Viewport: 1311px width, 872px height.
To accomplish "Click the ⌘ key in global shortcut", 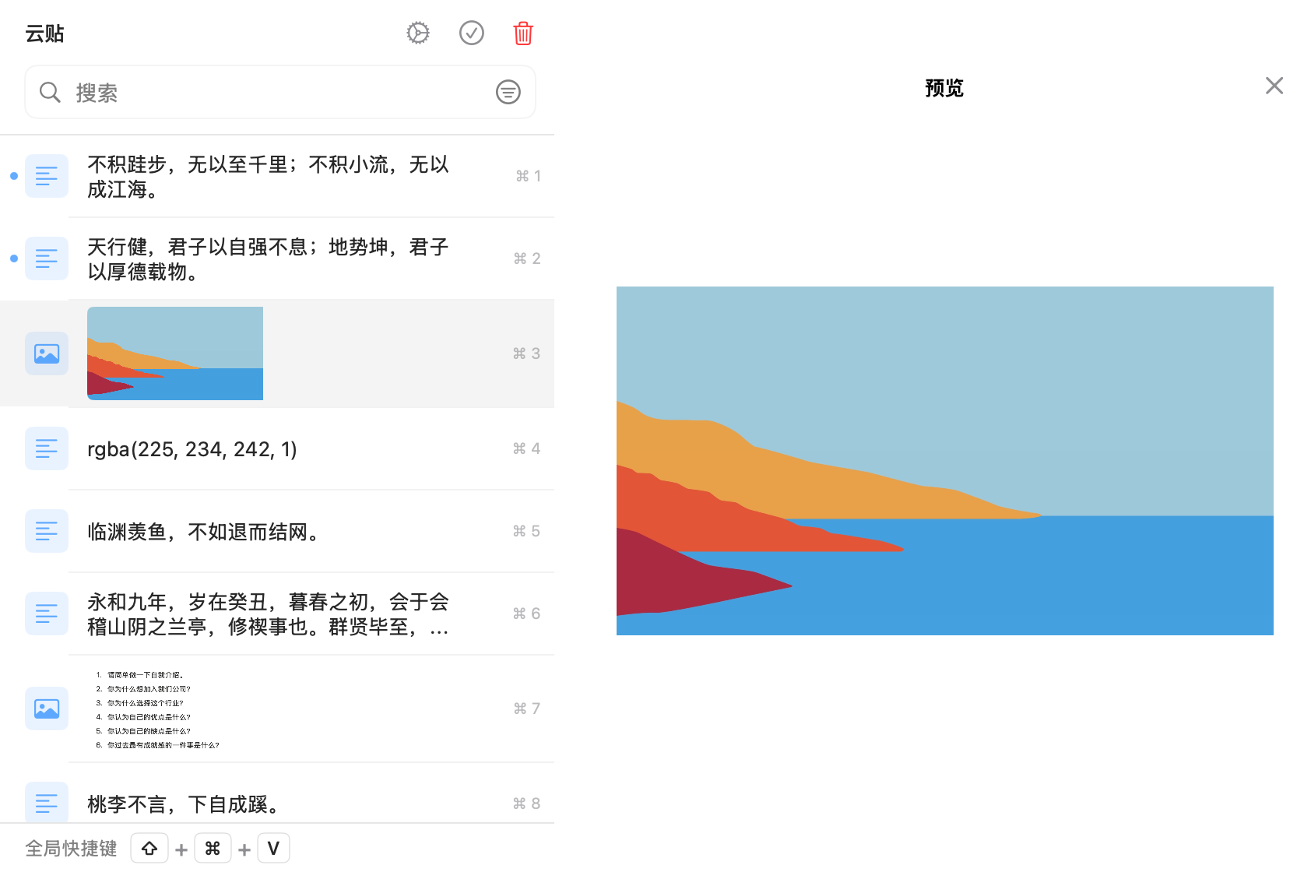I will (213, 848).
